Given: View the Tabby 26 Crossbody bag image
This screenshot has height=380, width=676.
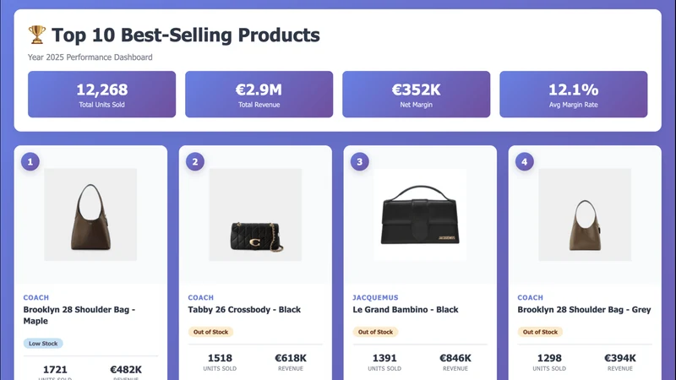Looking at the screenshot, I should click(x=255, y=214).
